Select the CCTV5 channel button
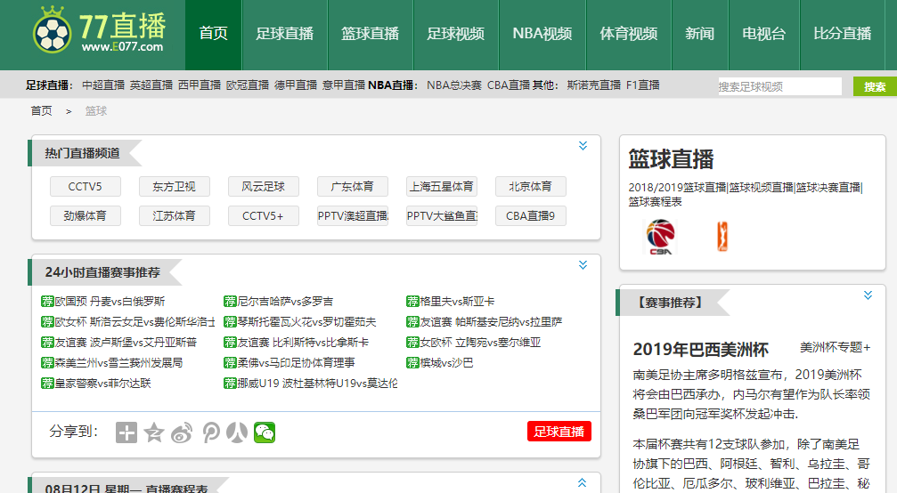This screenshot has width=897, height=493. [85, 187]
